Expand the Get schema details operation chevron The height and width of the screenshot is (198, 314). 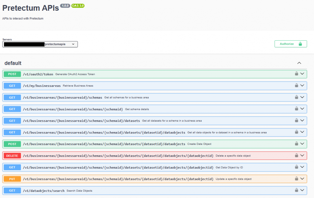302,109
